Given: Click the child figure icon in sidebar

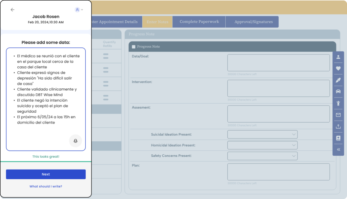Looking at the screenshot, I should pyautogui.click(x=338, y=103).
